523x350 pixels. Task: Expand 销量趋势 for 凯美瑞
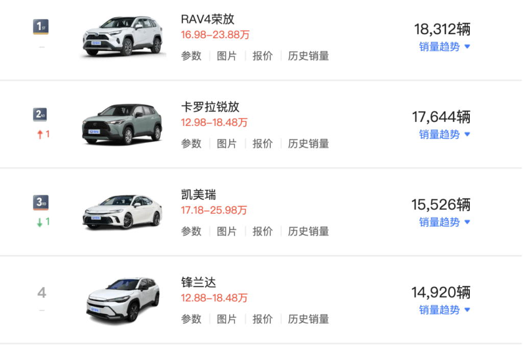[444, 222]
